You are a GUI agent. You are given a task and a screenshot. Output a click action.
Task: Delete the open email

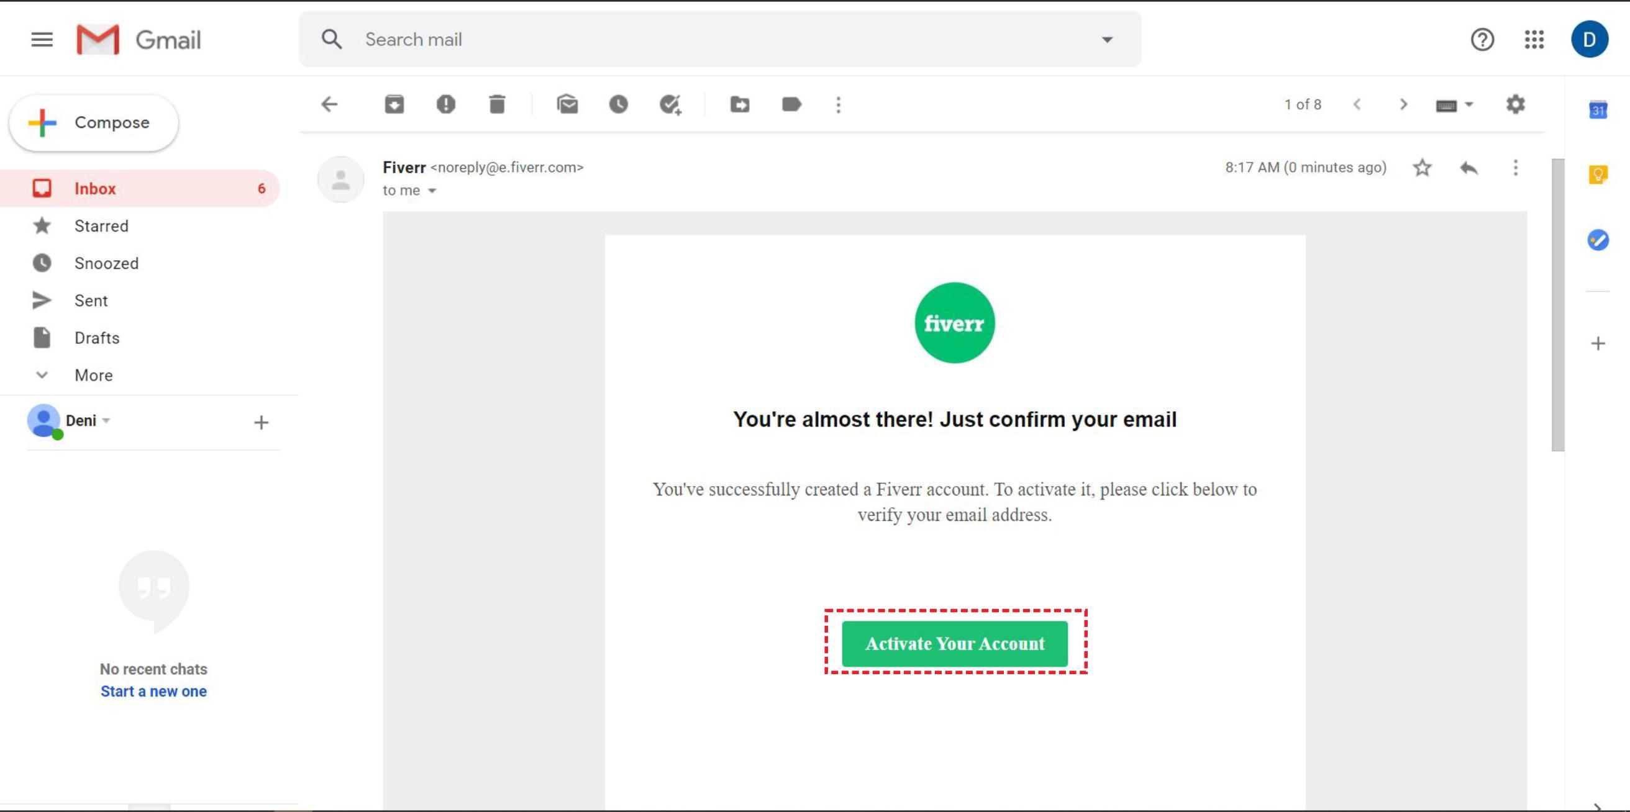(x=498, y=104)
